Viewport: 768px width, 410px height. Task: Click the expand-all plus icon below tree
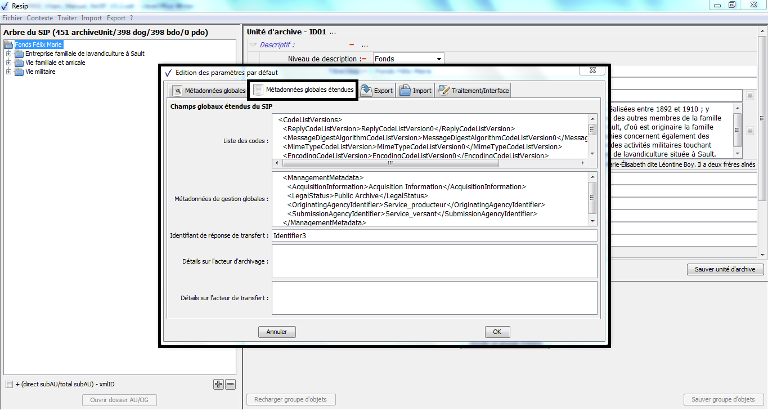click(219, 385)
